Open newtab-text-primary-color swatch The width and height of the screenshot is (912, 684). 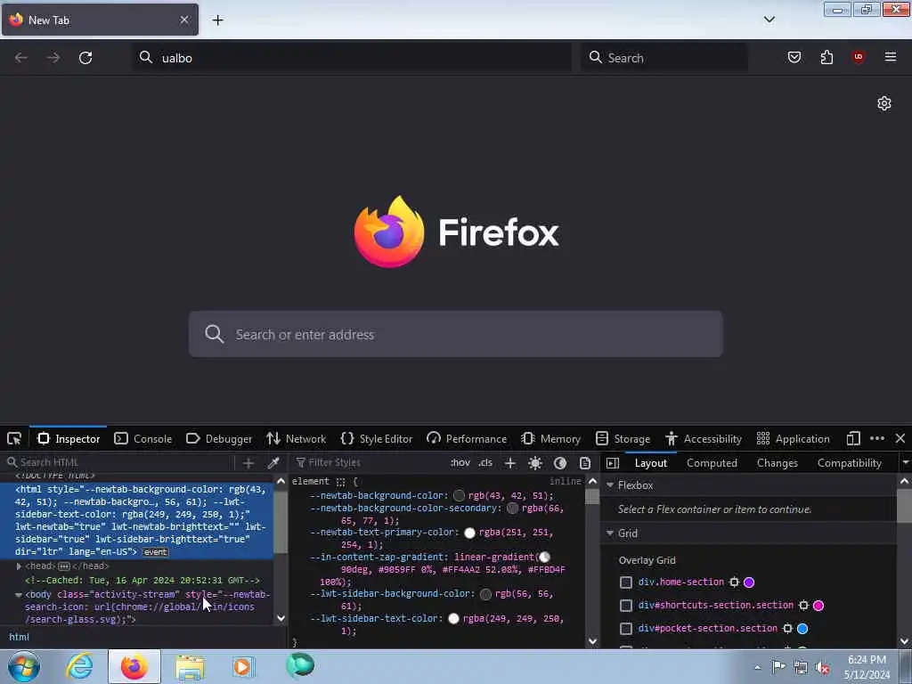point(469,533)
